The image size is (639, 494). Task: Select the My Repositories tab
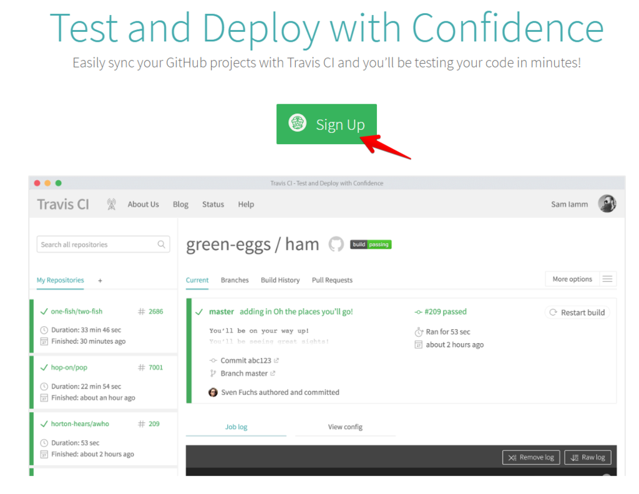[x=61, y=280]
